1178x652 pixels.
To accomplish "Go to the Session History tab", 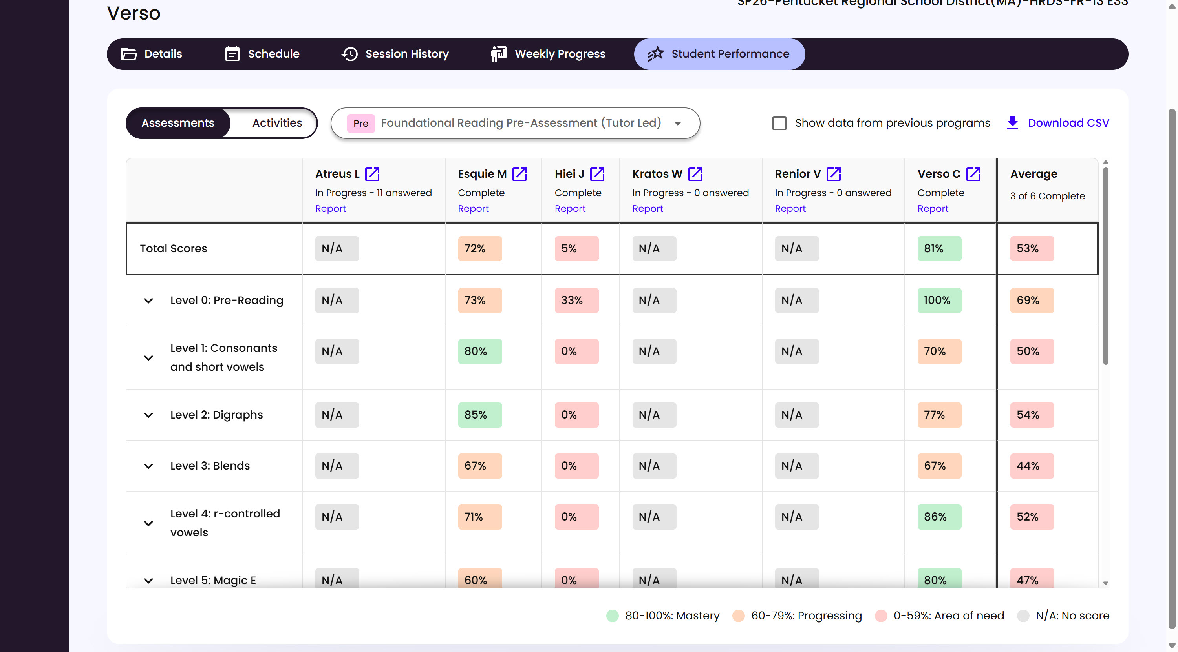I will (395, 54).
